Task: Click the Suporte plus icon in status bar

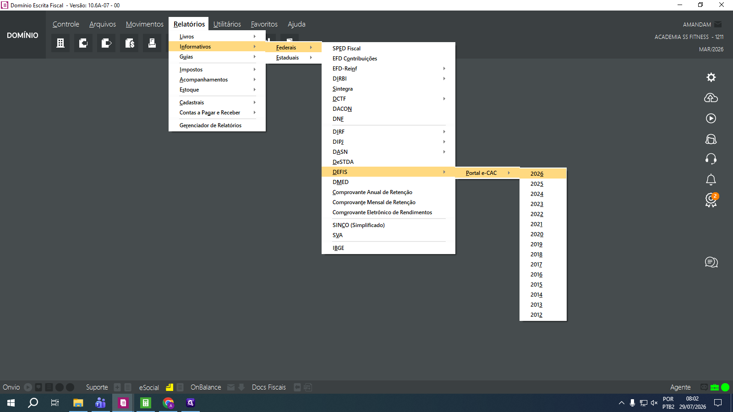Action: click(x=117, y=387)
